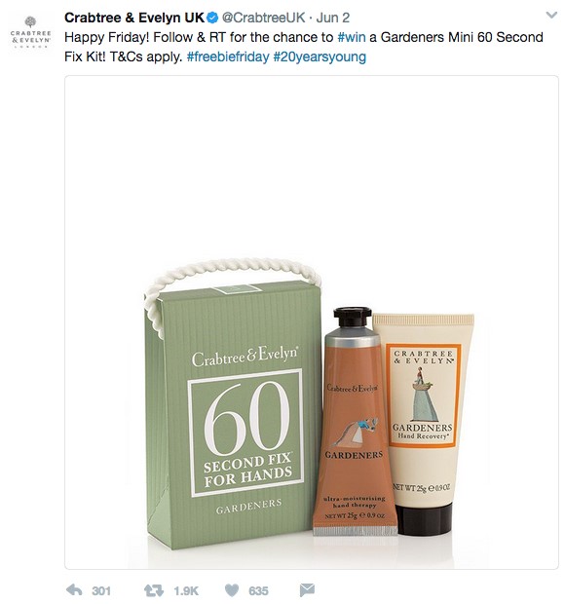Click the reply arrow icon
This screenshot has width=565, height=604.
tap(74, 589)
